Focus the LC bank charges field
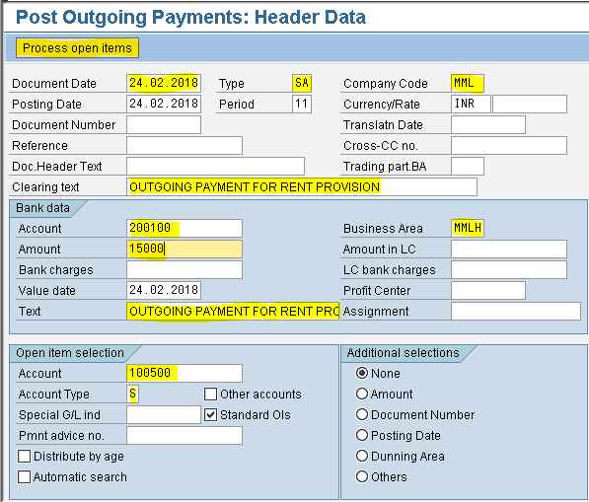Screen dimensions: 589x502 click(x=509, y=269)
